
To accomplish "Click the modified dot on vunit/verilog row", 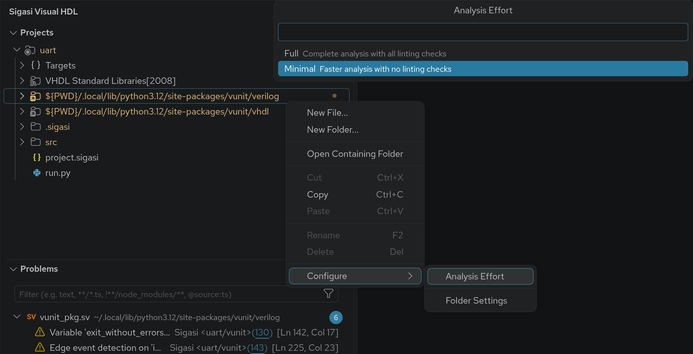I will pos(334,96).
